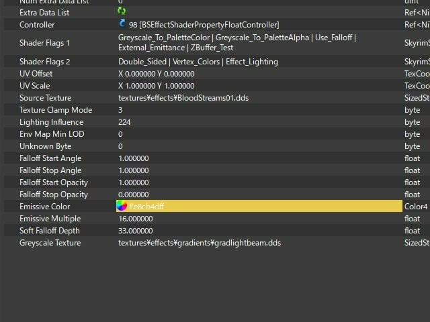Screen dimensions: 430x322
Task: Select the UV Scale label
Action: click(x=34, y=86)
